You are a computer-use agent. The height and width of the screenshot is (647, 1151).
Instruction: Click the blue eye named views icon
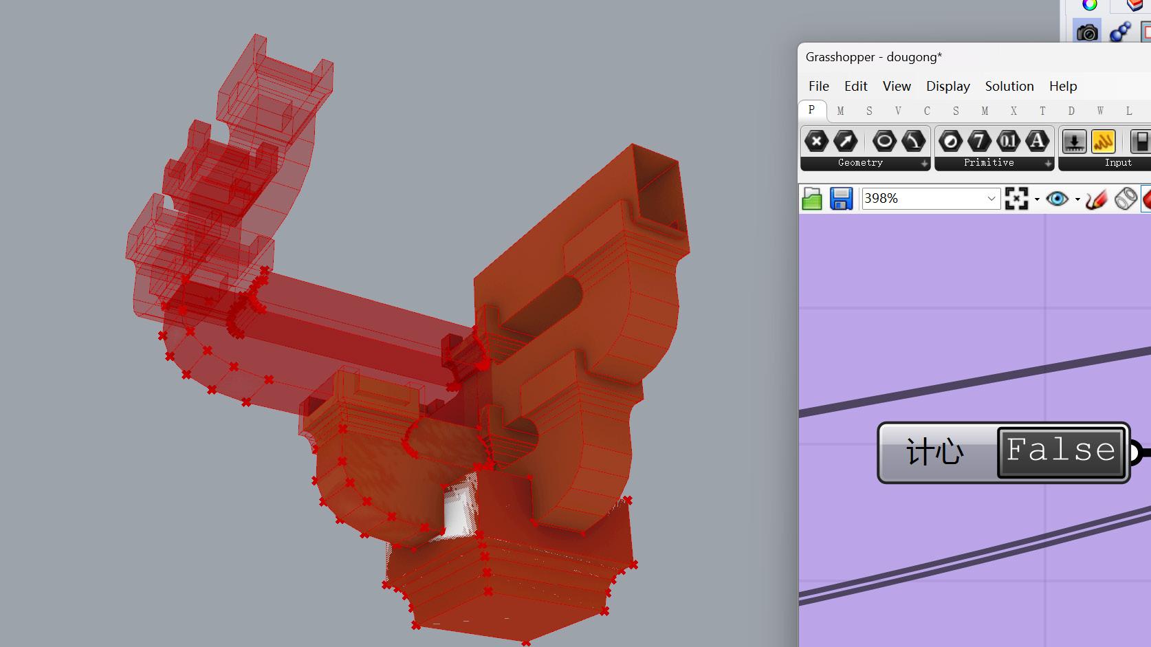1057,199
